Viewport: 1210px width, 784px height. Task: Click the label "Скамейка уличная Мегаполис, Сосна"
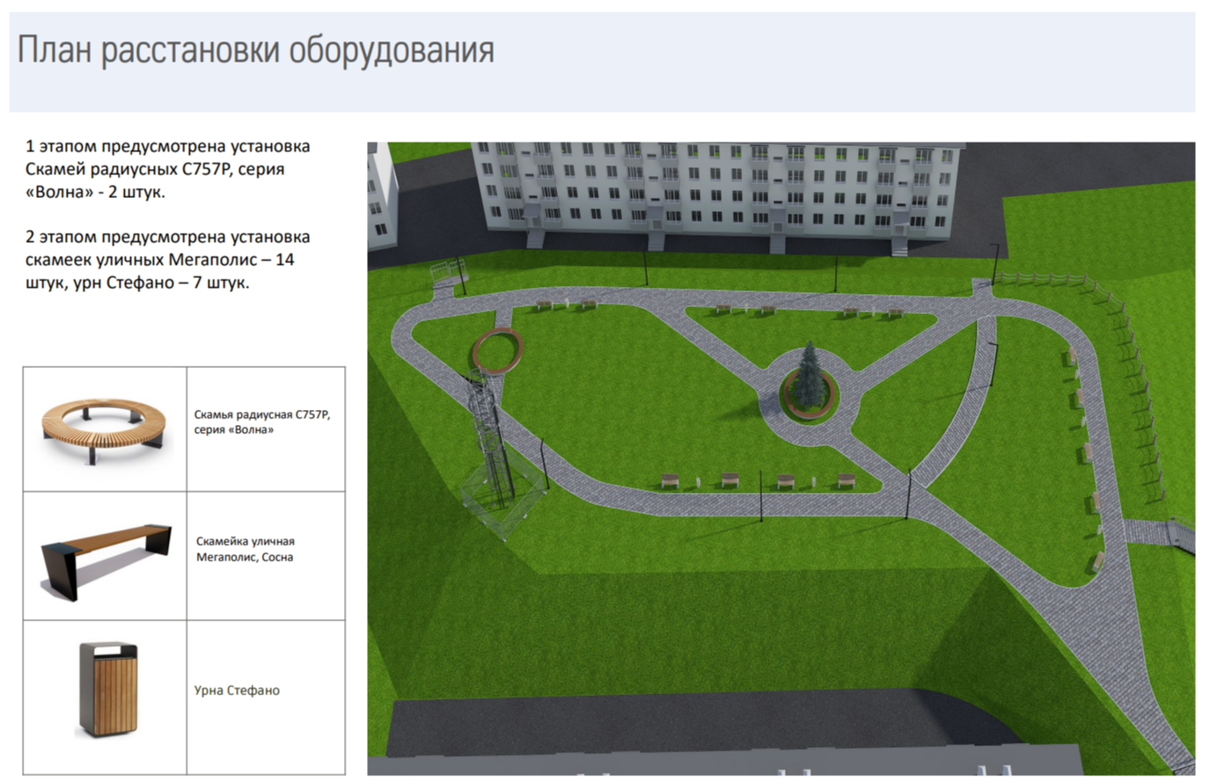click(x=245, y=549)
